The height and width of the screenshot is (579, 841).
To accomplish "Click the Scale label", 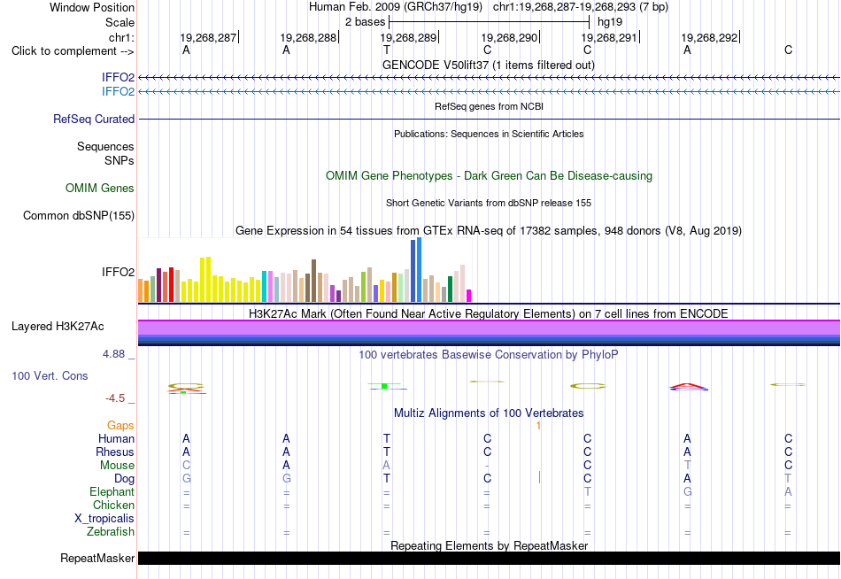I will (x=120, y=22).
